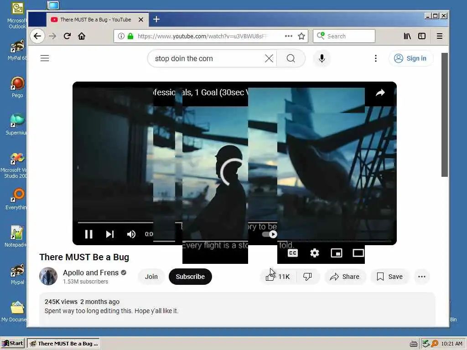Viewport: 467px width, 350px height.
Task: Open the Mypal desktop shortcut
Action: [x=17, y=274]
